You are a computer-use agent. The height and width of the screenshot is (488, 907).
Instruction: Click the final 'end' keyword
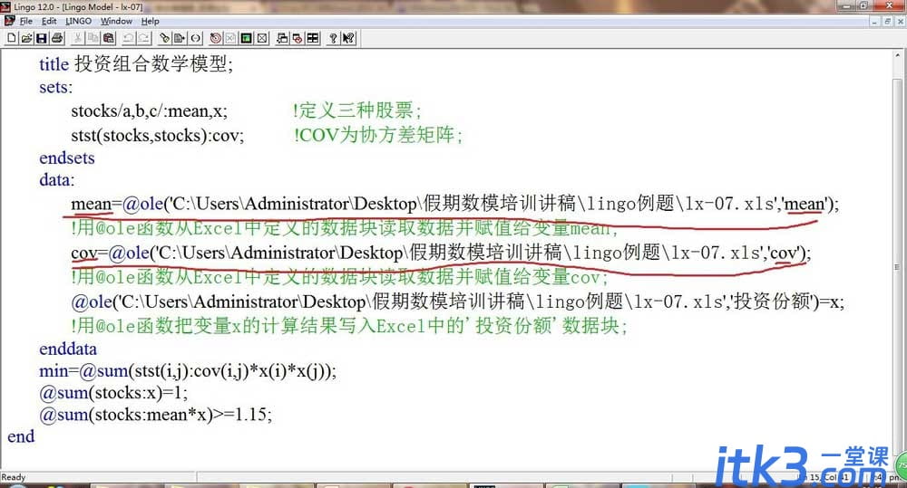[x=21, y=436]
